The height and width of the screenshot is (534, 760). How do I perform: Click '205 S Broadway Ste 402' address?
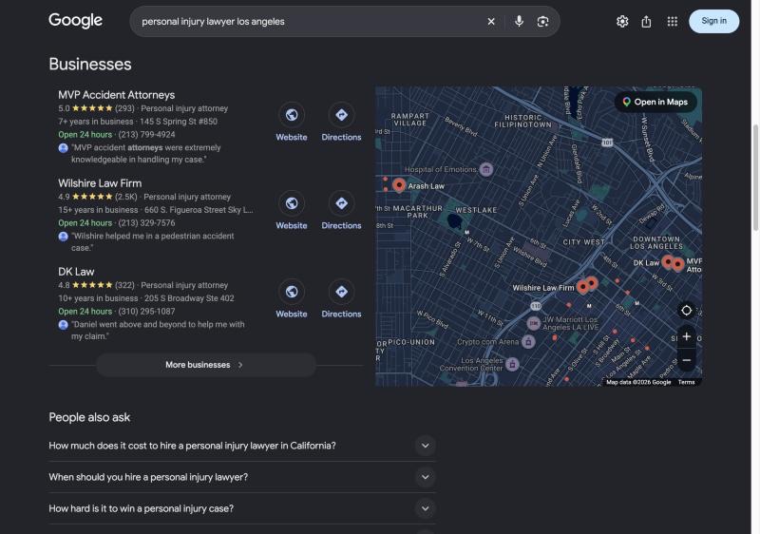pos(189,298)
